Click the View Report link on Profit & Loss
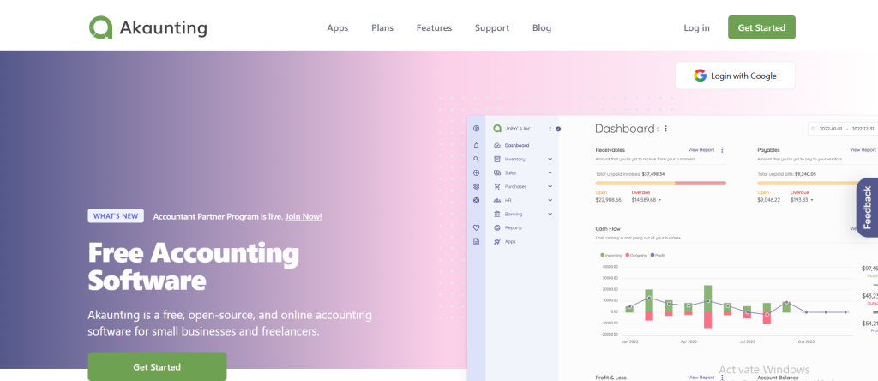878x381 pixels. pyautogui.click(x=701, y=378)
